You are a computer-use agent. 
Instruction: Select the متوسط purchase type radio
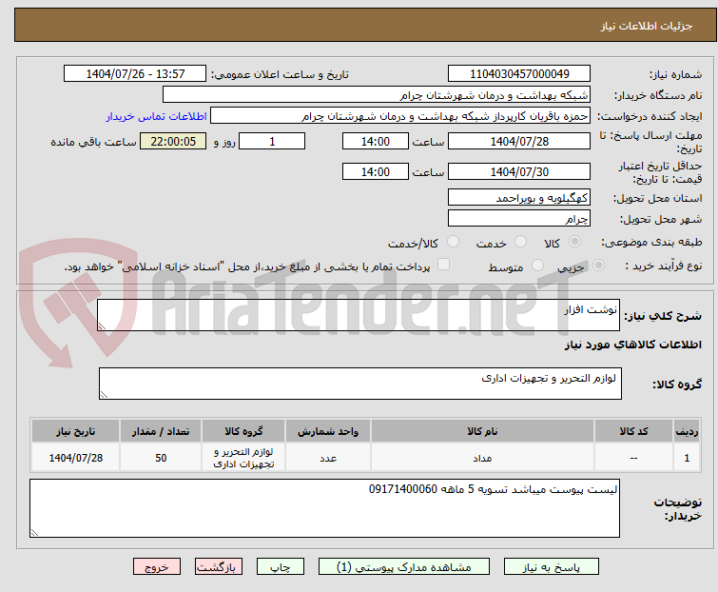pos(537,266)
